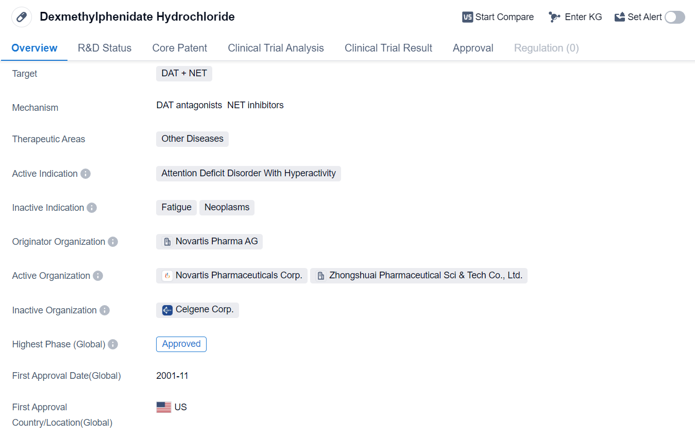Click info icon beside Inactive Organization
This screenshot has height=435, width=695.
[105, 310]
